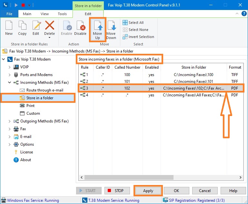Open the help question mark icon
This screenshot has width=248, height=204.
[x=244, y=14]
